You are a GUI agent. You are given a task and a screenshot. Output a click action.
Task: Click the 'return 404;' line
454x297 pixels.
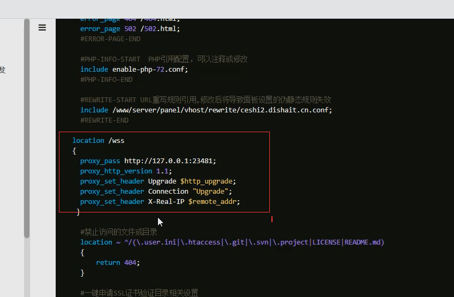click(118, 263)
